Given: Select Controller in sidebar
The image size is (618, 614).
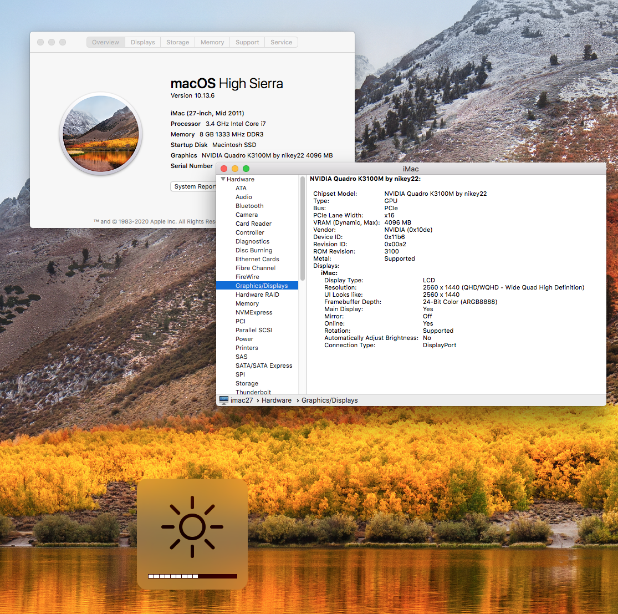Looking at the screenshot, I should (249, 232).
